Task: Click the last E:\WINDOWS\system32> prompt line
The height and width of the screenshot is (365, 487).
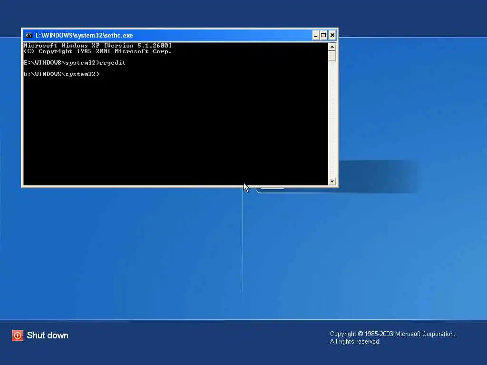Action: [61, 74]
